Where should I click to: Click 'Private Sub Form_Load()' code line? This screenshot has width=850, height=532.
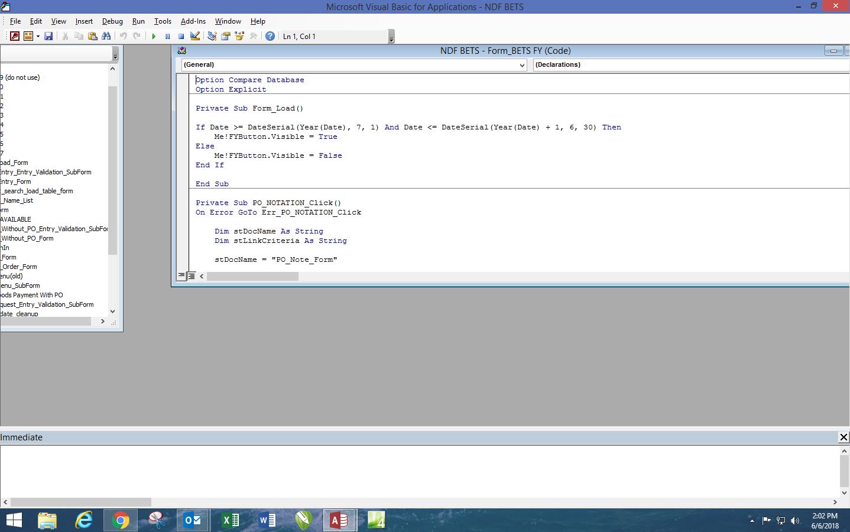(249, 108)
